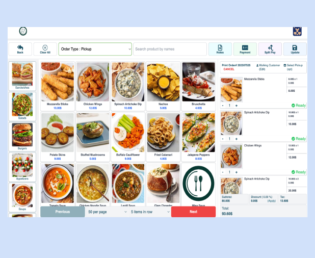The image size is (315, 258).
Task: Toggle Ready status for Chicken Wings
Action: click(x=299, y=172)
